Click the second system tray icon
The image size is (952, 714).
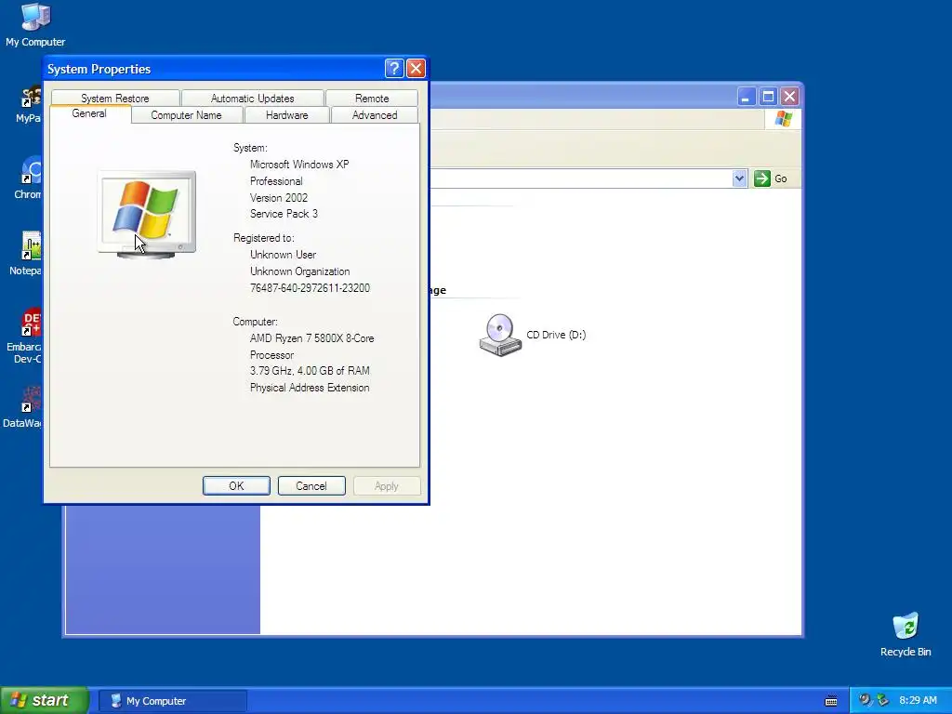point(883,700)
